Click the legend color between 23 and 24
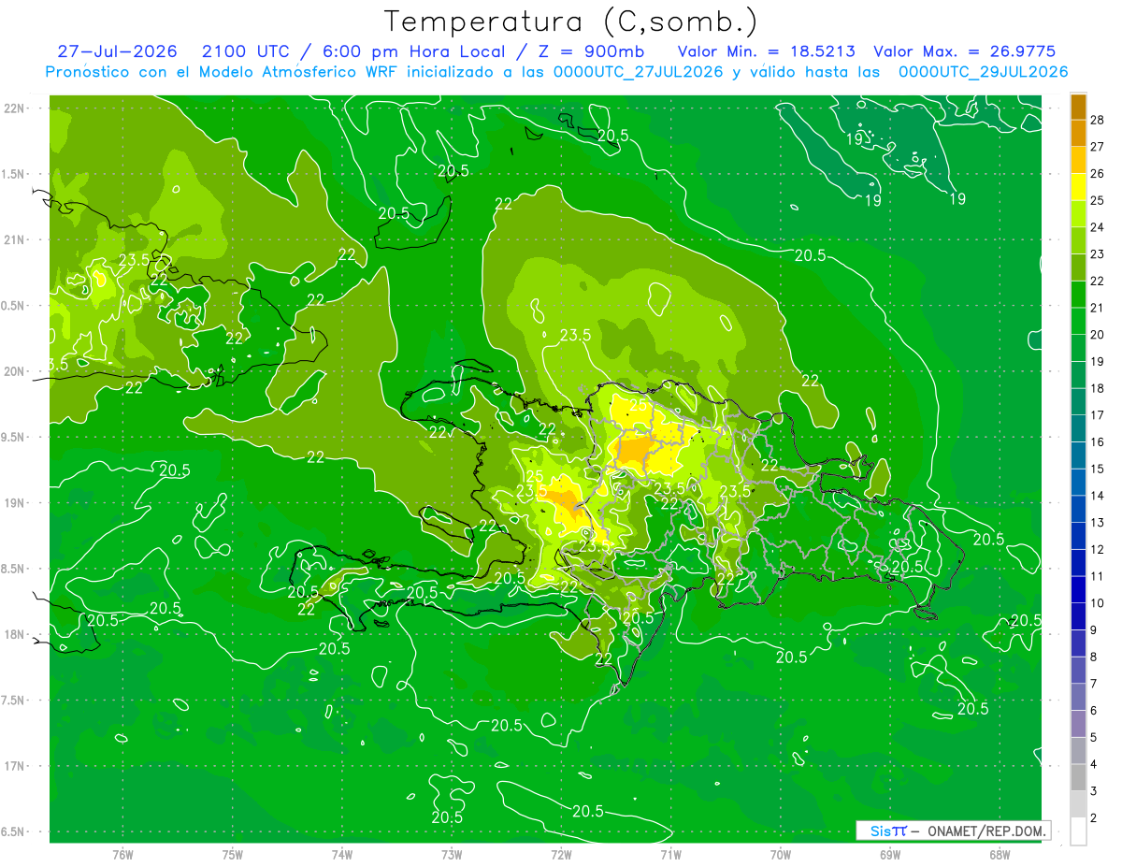1122x867 pixels. coord(1078,241)
